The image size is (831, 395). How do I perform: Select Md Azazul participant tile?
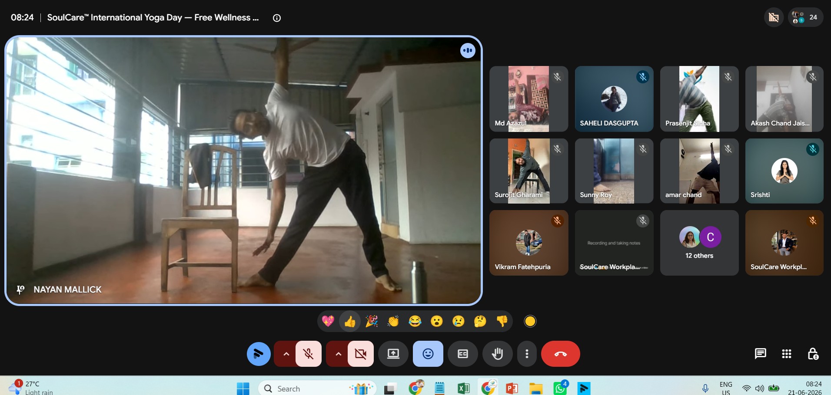tap(529, 99)
